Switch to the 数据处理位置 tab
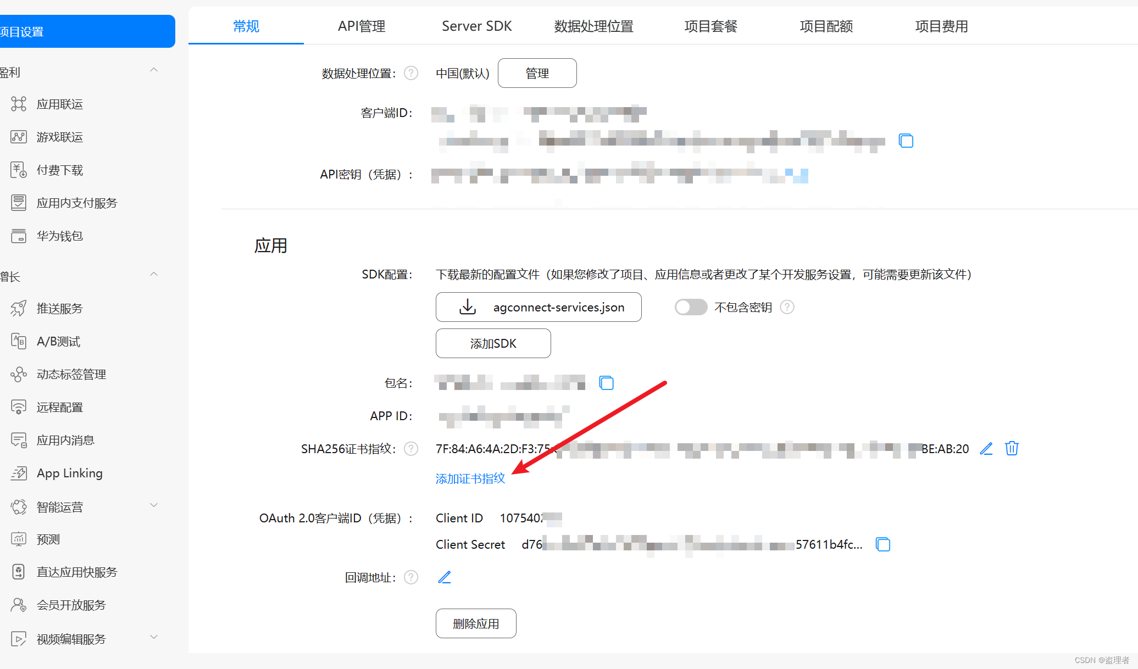This screenshot has width=1138, height=669. tap(594, 26)
